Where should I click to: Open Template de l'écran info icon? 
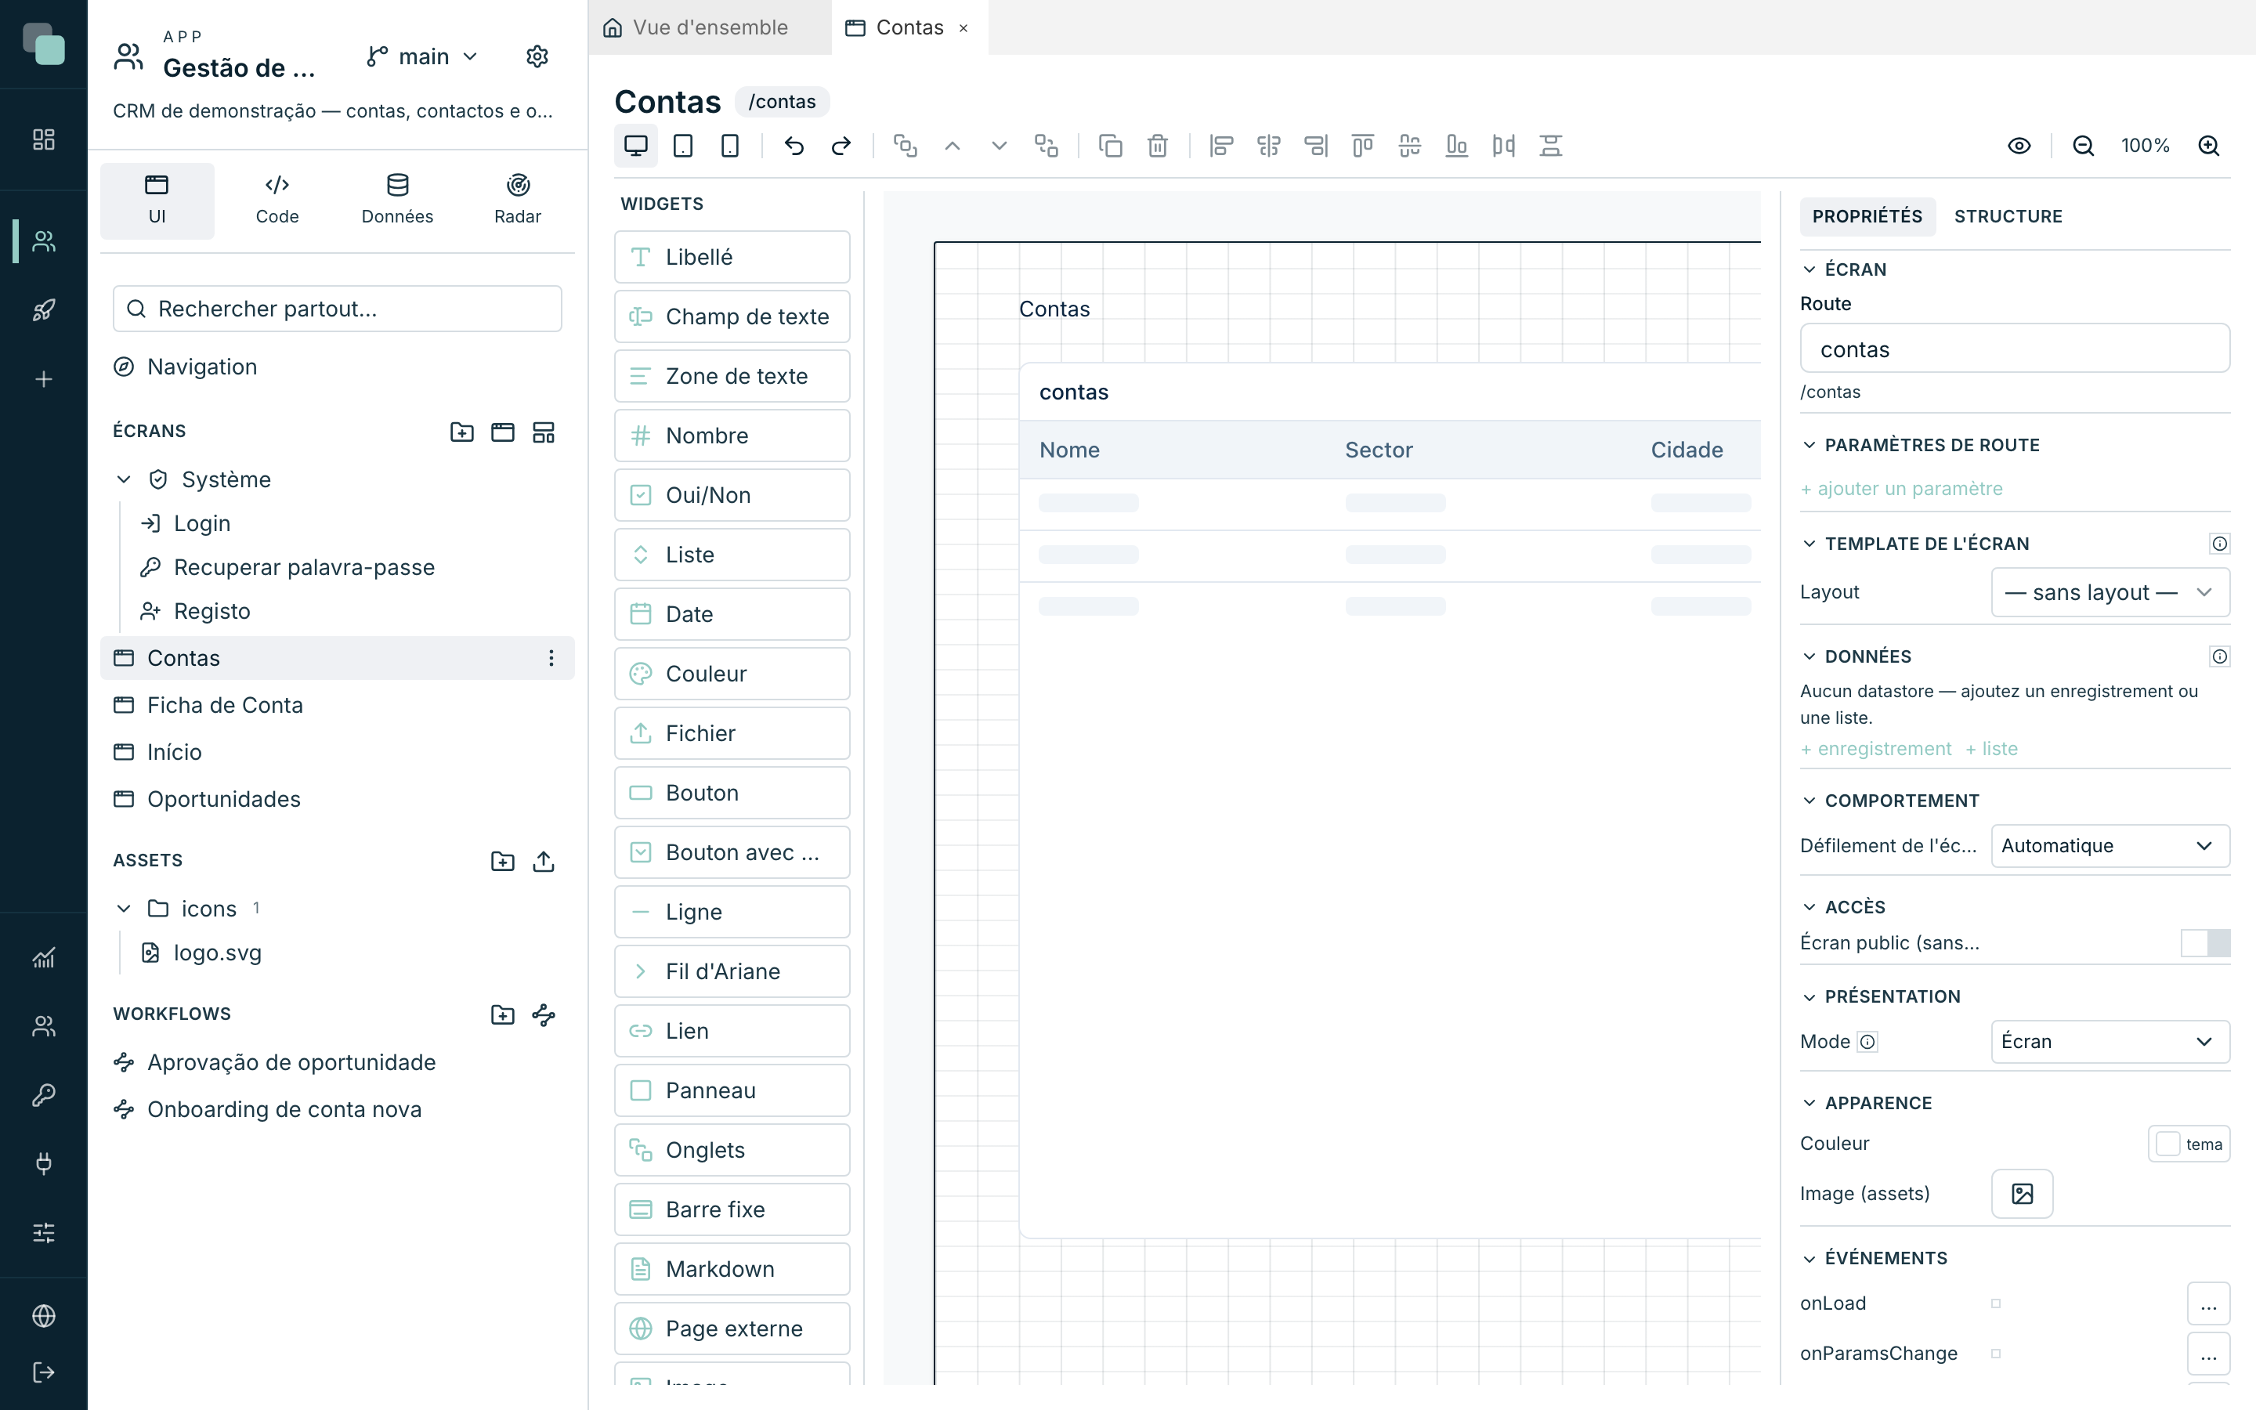tap(2220, 544)
